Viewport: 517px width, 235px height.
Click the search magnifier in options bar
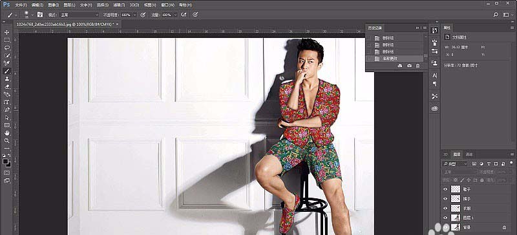496,15
